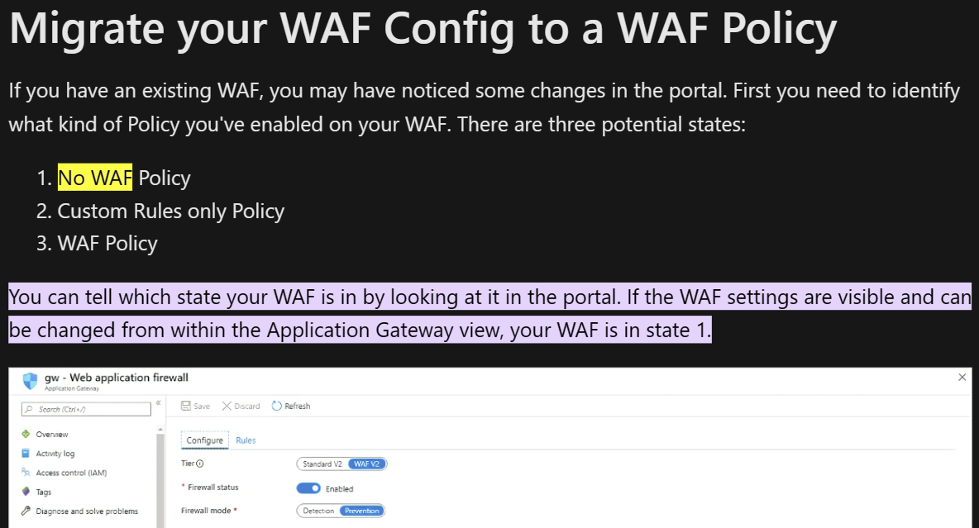Close the portal blade with X
The image size is (979, 528).
(962, 377)
